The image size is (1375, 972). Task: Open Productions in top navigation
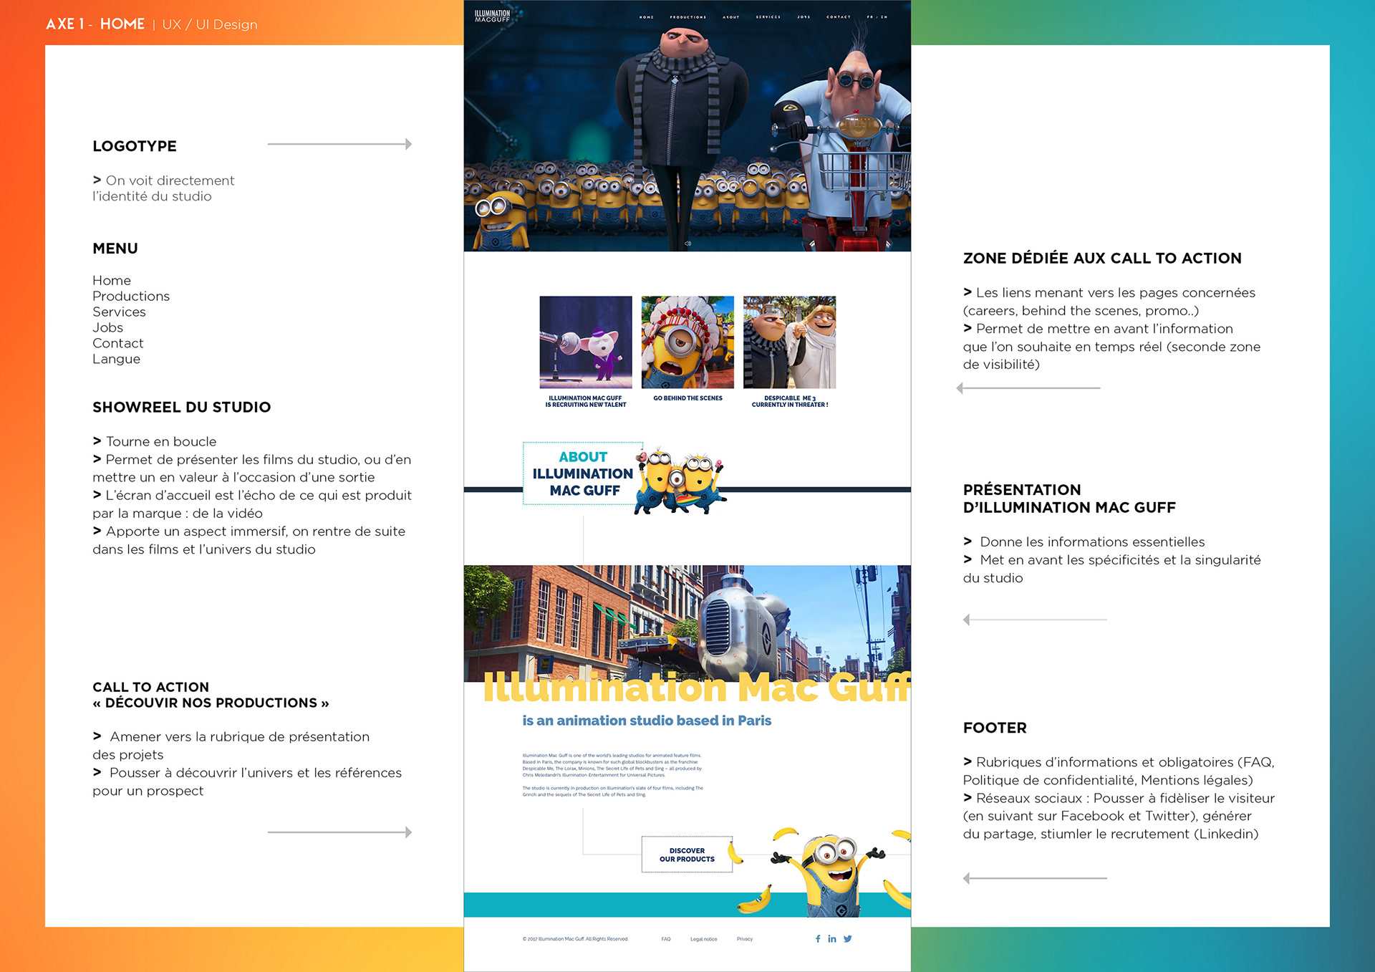[687, 16]
